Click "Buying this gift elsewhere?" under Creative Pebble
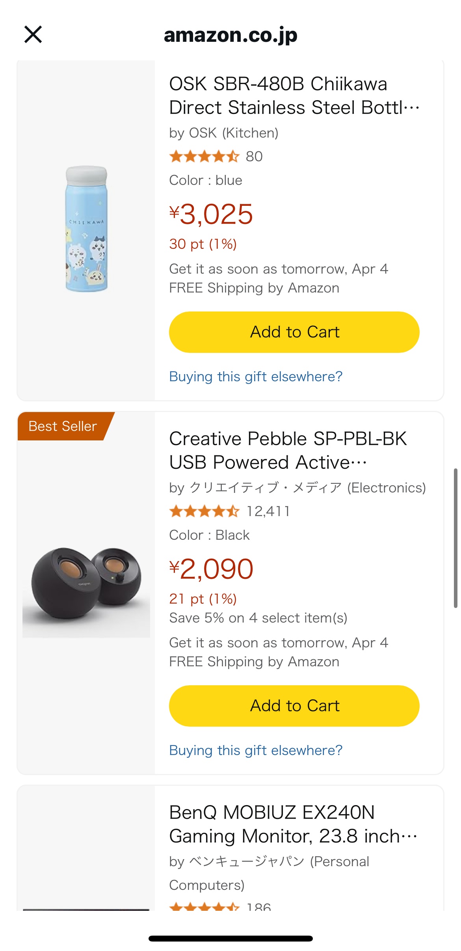461x951 pixels. 256,750
